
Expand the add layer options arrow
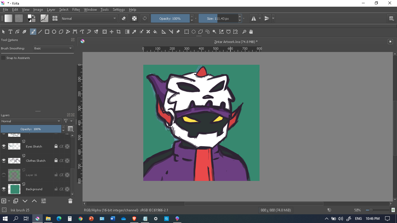(x=9, y=201)
